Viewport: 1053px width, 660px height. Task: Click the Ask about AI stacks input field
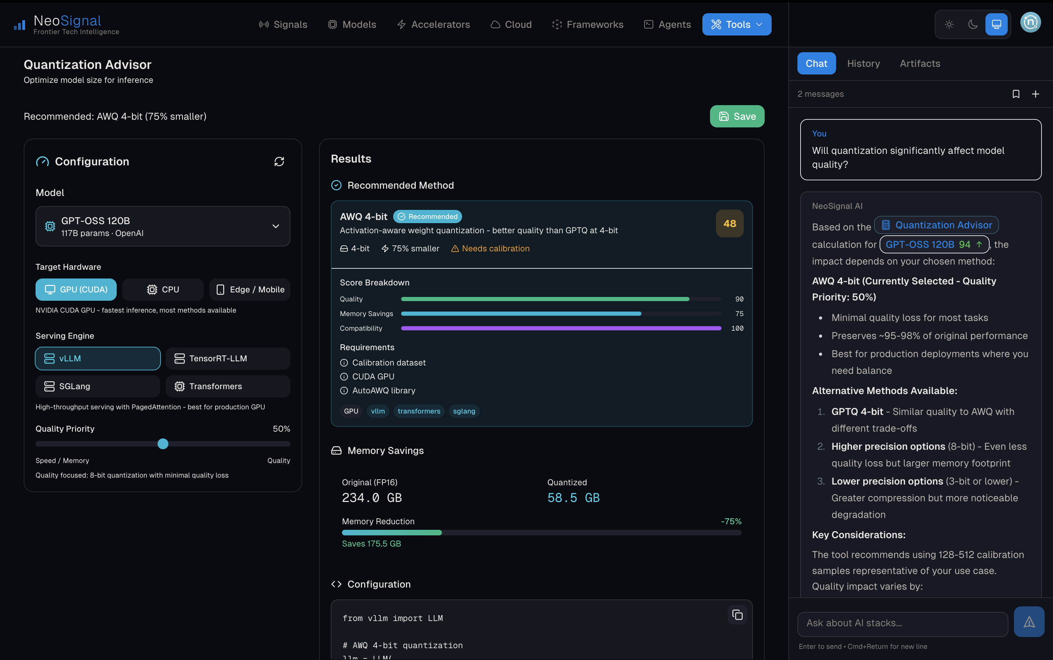click(x=902, y=623)
